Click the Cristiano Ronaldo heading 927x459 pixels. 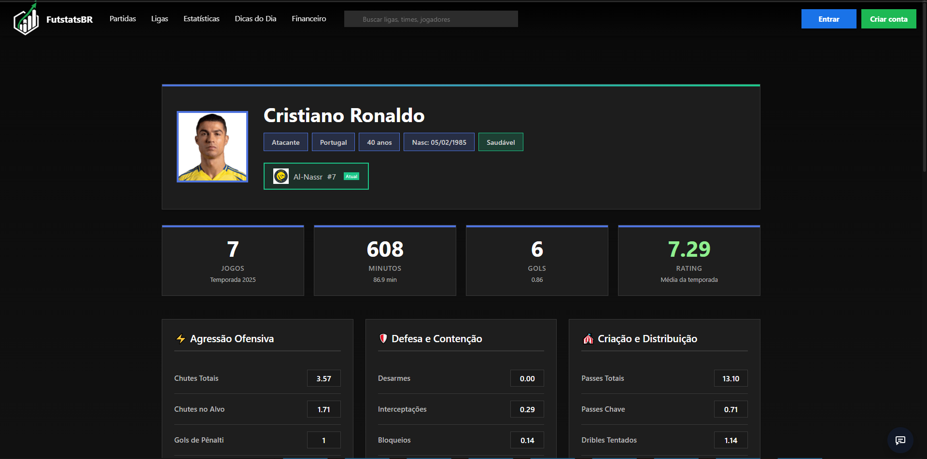point(344,115)
